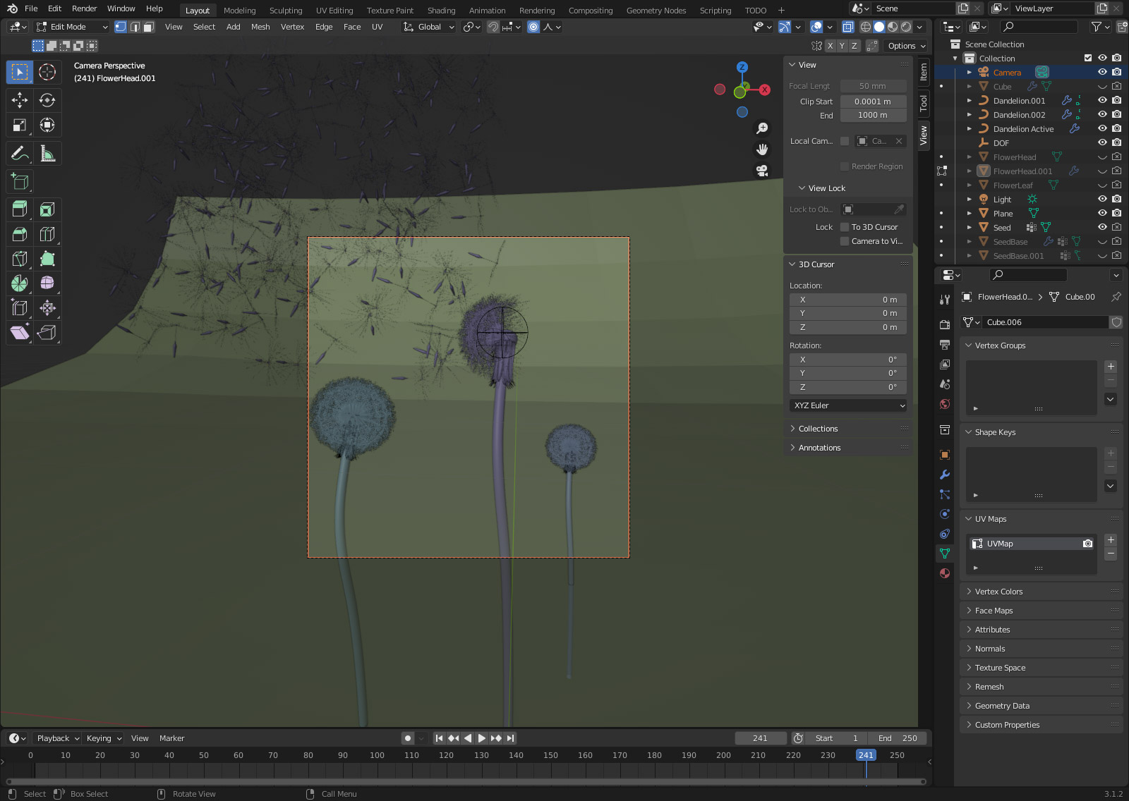Open the Material properties tab
1129x801 pixels.
945,573
